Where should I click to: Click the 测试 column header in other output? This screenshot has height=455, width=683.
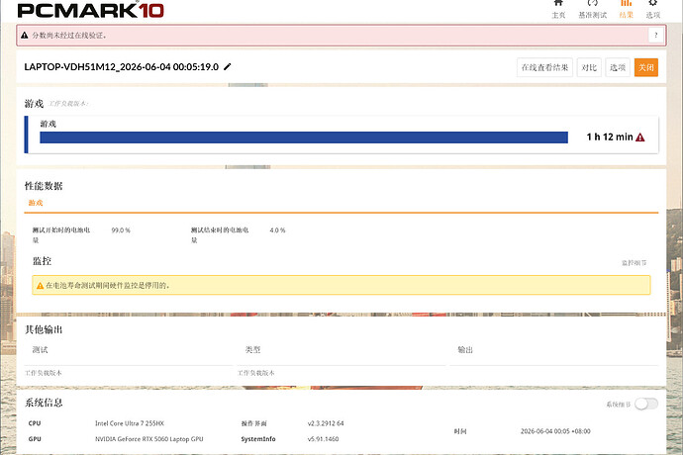point(40,349)
